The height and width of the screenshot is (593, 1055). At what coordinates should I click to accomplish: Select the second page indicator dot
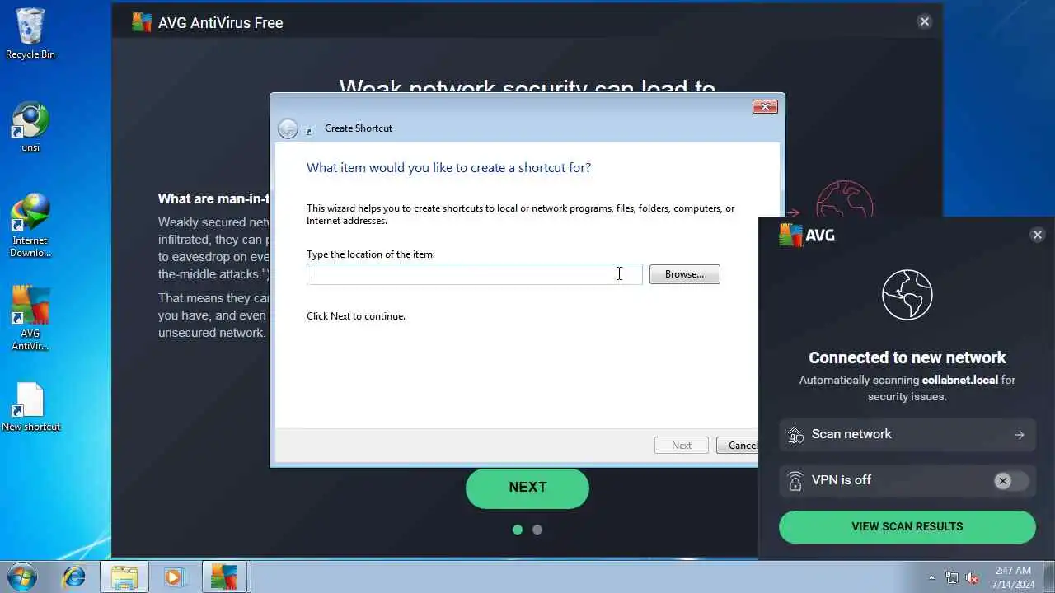(x=537, y=530)
